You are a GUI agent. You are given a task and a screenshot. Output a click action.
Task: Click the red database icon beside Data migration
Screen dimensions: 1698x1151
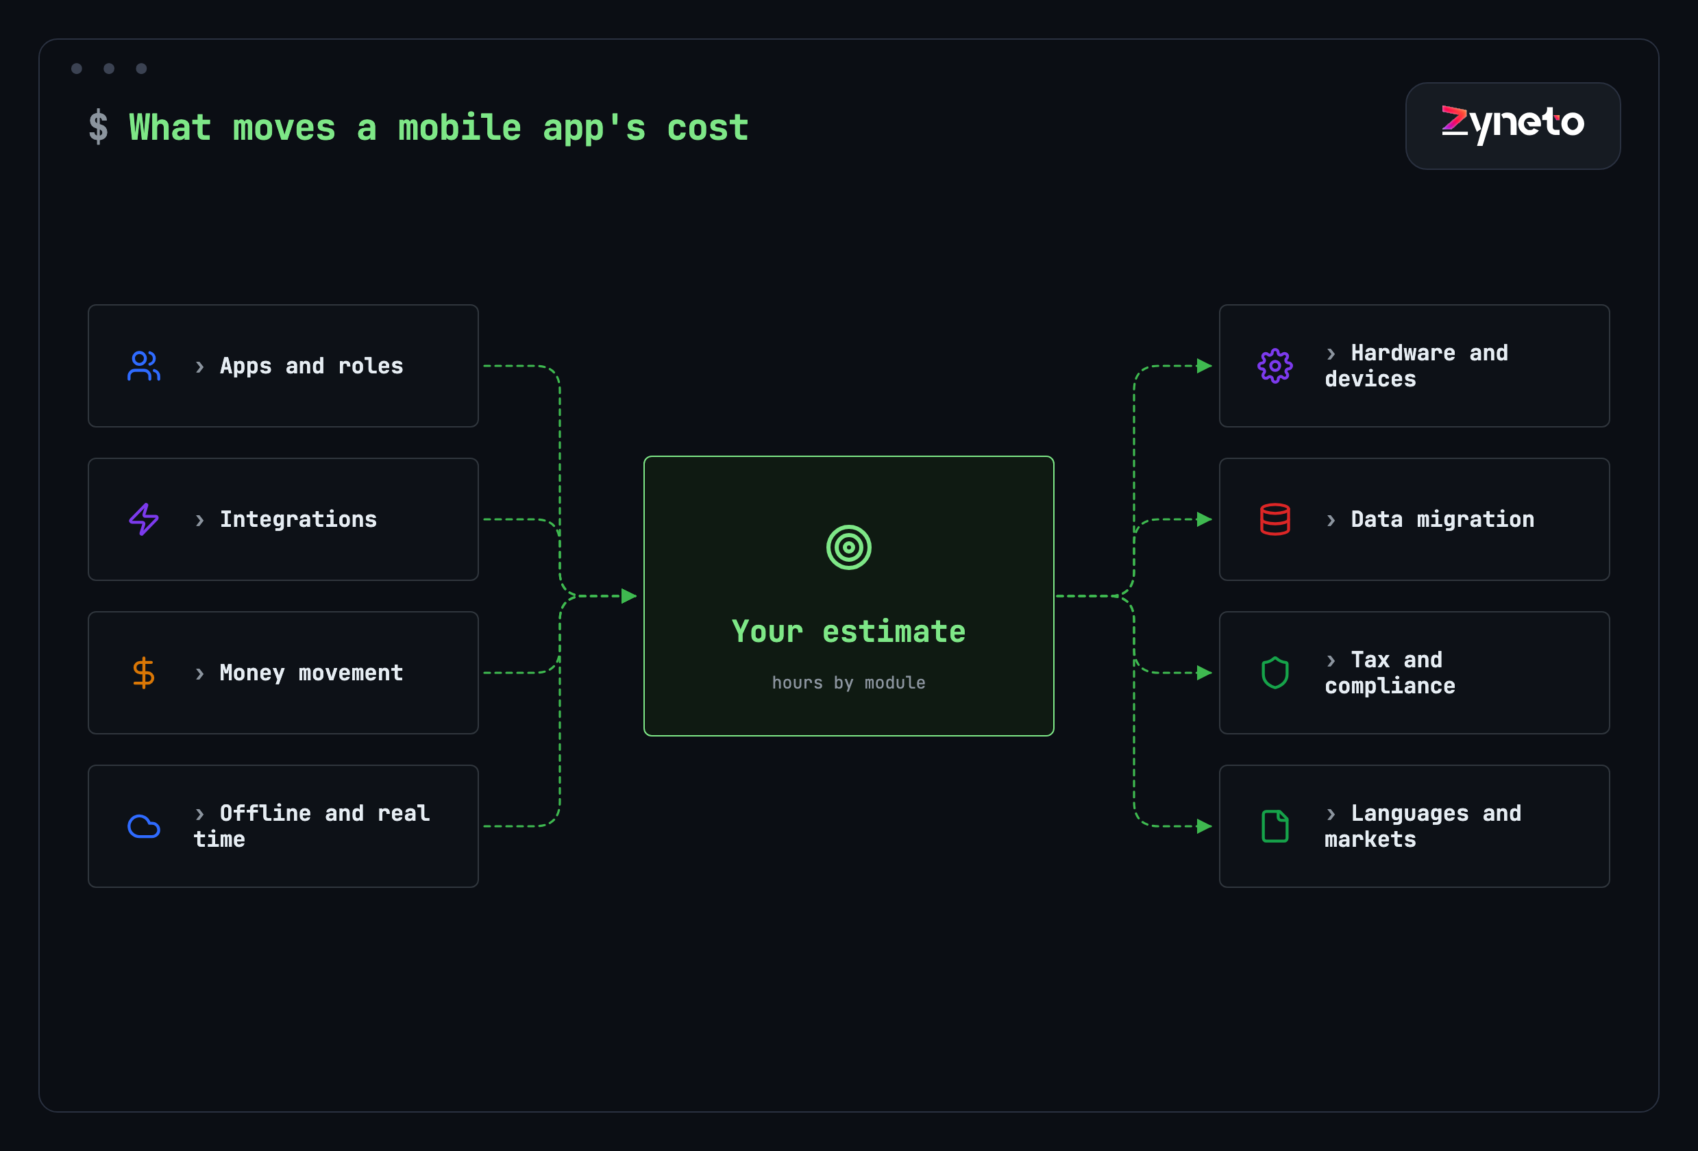pyautogui.click(x=1275, y=519)
